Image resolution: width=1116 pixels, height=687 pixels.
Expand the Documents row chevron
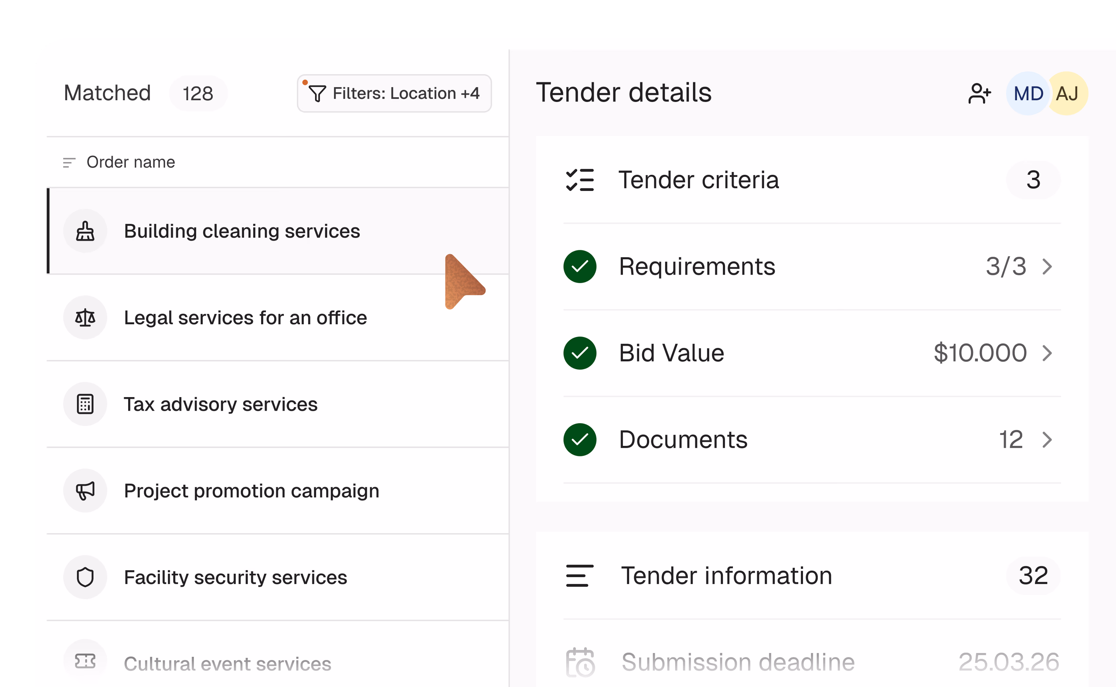(1048, 439)
